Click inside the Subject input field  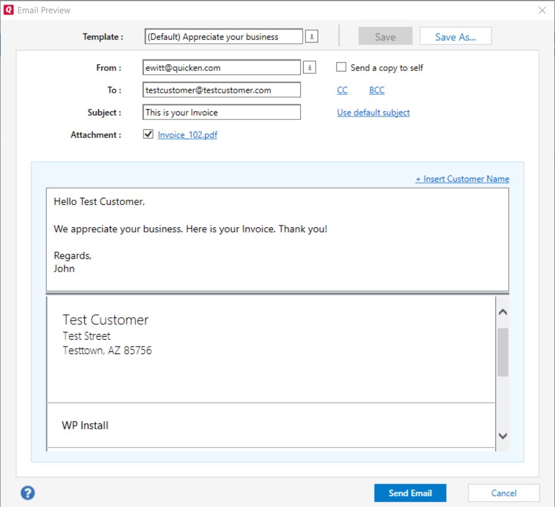tap(221, 112)
